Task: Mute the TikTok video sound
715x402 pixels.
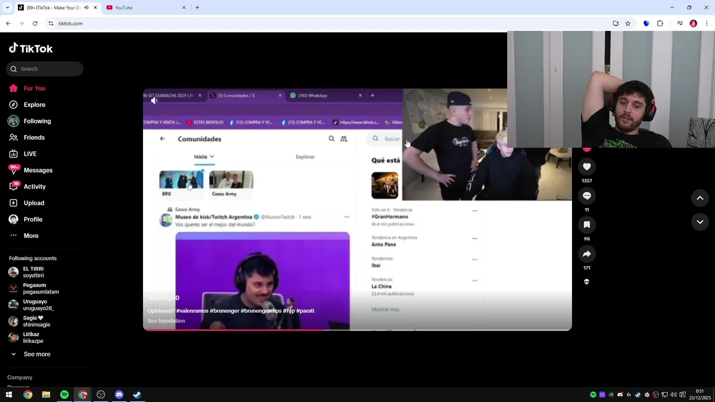Action: click(154, 100)
